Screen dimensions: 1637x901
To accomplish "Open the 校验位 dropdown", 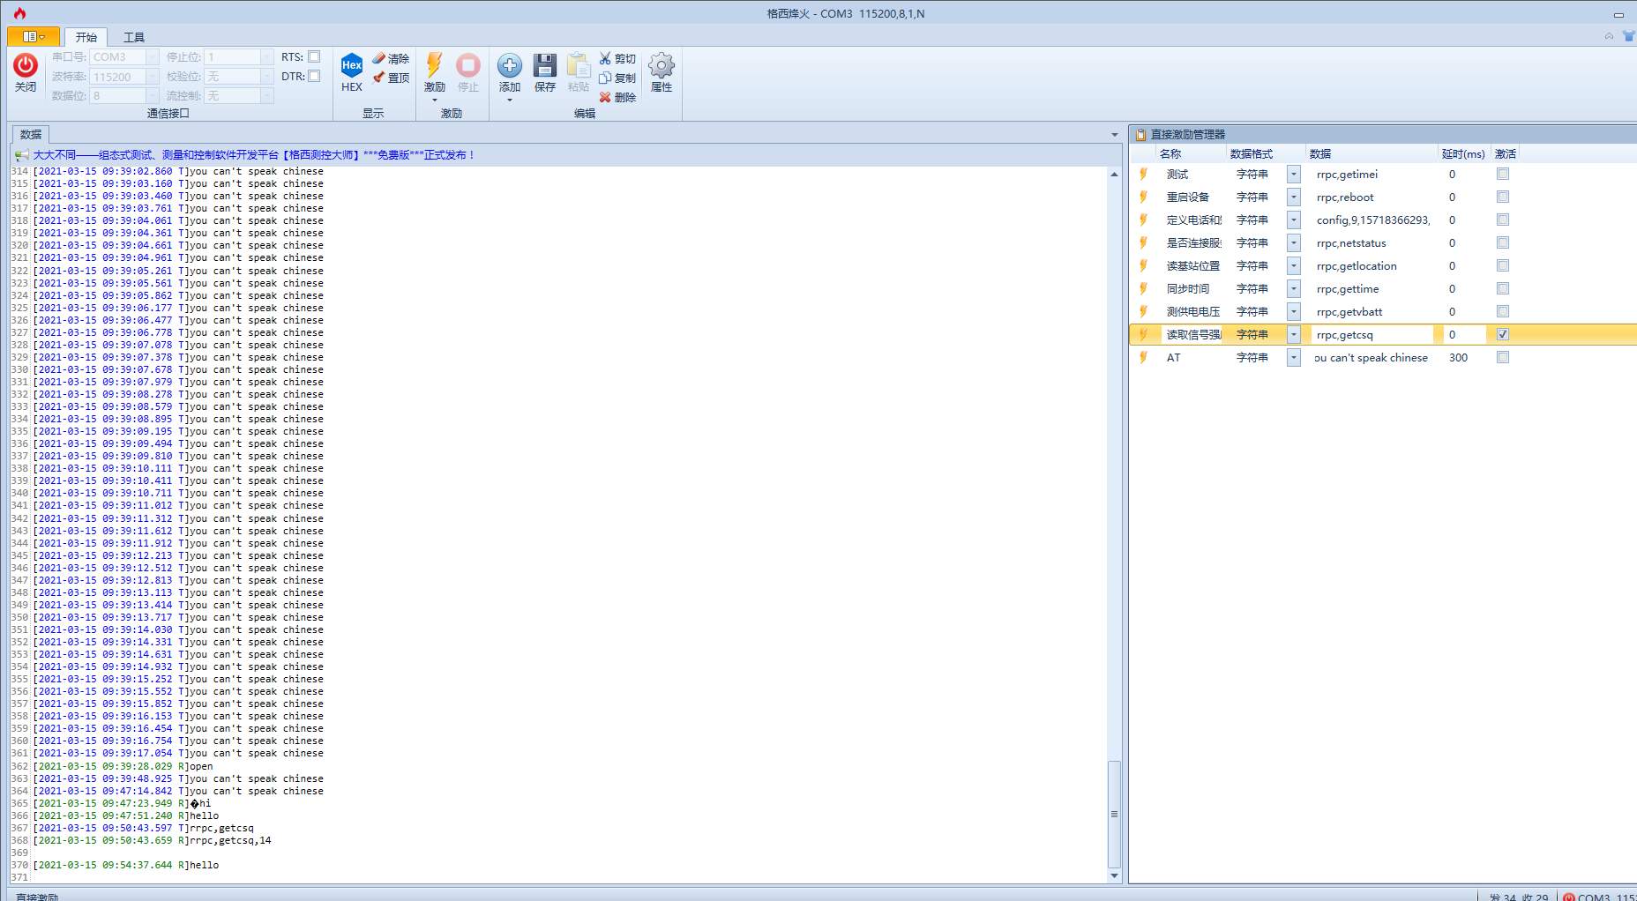I will tap(266, 77).
